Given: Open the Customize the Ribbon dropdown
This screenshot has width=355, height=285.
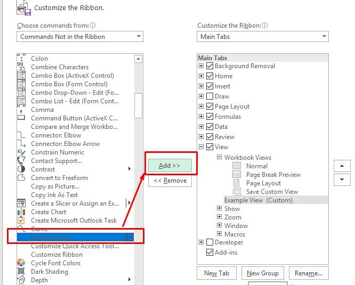Looking at the screenshot, I should (263, 37).
